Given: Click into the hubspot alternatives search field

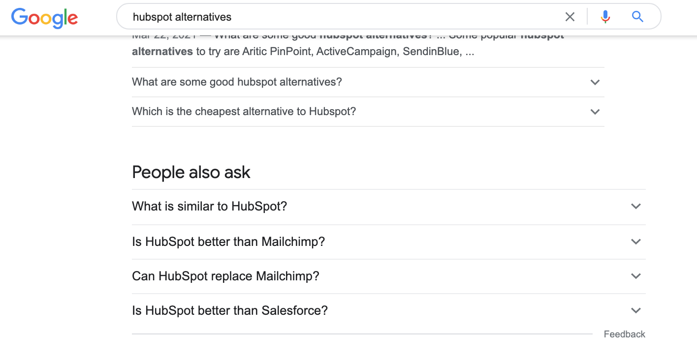Looking at the screenshot, I should tap(345, 17).
